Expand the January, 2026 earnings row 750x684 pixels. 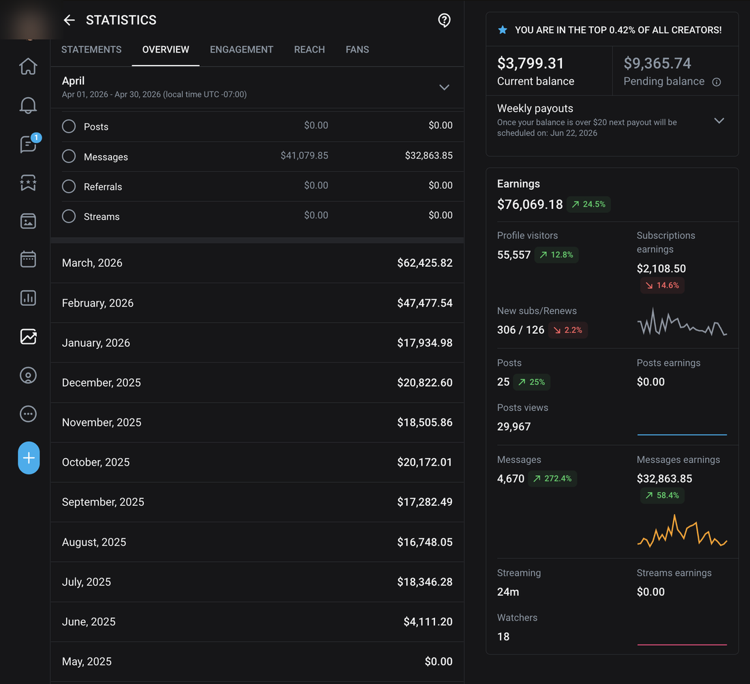point(257,343)
